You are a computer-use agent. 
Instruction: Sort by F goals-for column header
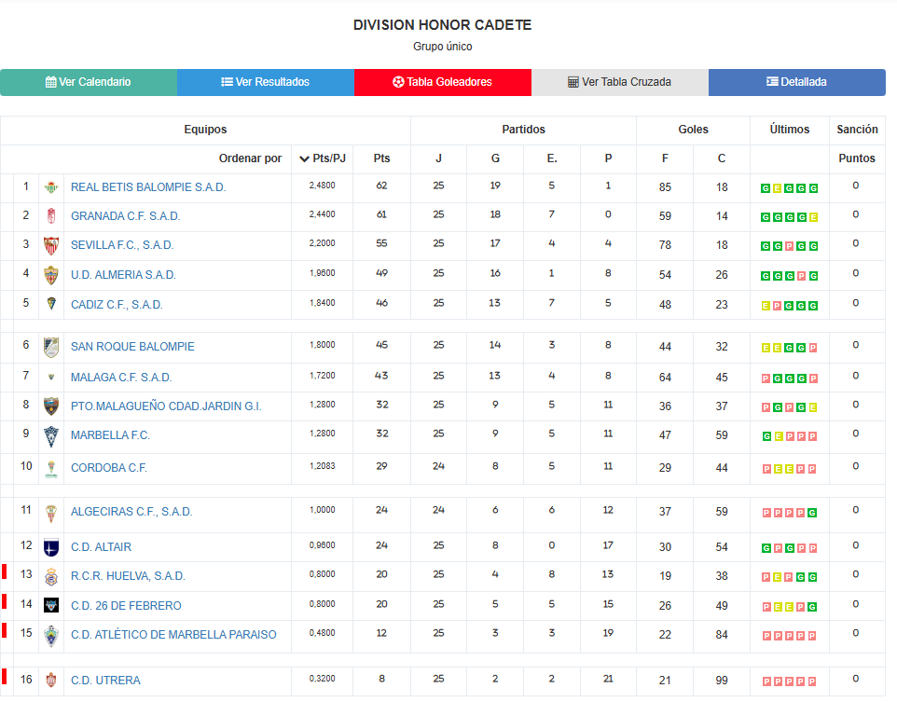pyautogui.click(x=665, y=158)
